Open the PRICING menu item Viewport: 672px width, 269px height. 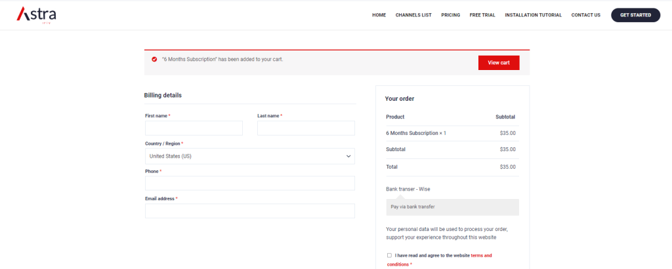coord(450,15)
